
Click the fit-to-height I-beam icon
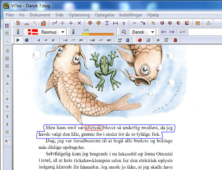click(x=107, y=23)
